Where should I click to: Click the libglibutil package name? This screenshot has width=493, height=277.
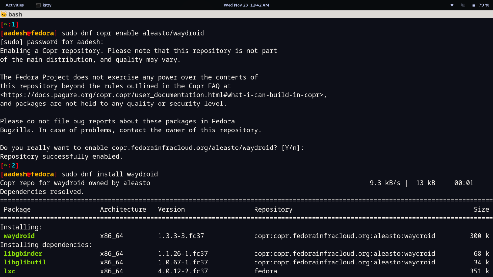coord(25,262)
